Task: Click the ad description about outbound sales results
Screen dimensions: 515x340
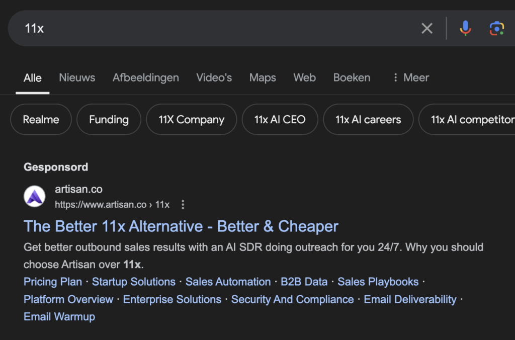Action: (x=253, y=256)
